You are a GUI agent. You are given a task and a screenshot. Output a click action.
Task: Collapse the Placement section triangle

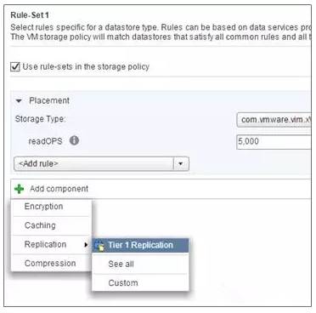pos(19,100)
